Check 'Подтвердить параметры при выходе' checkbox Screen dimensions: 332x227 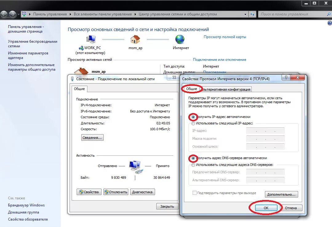click(194, 193)
